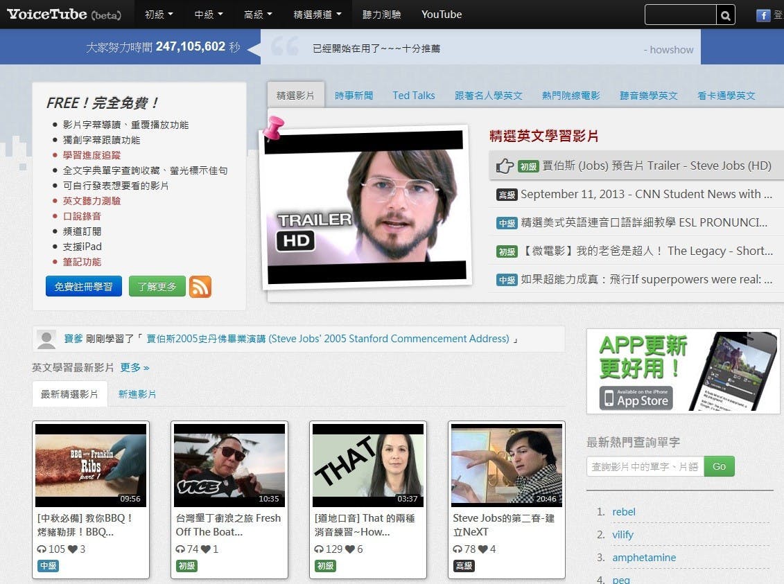
Task: Click the APP更新更好用 banner phone image
Action: [733, 371]
